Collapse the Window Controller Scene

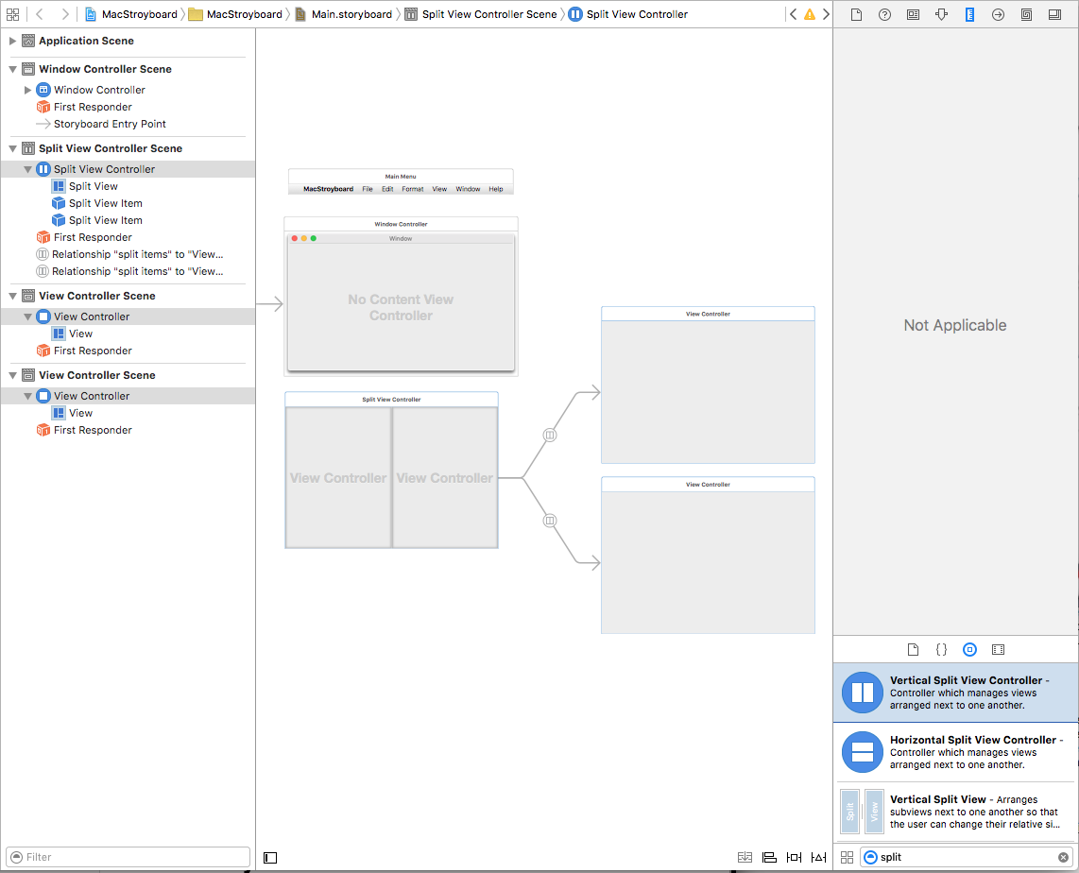click(12, 69)
